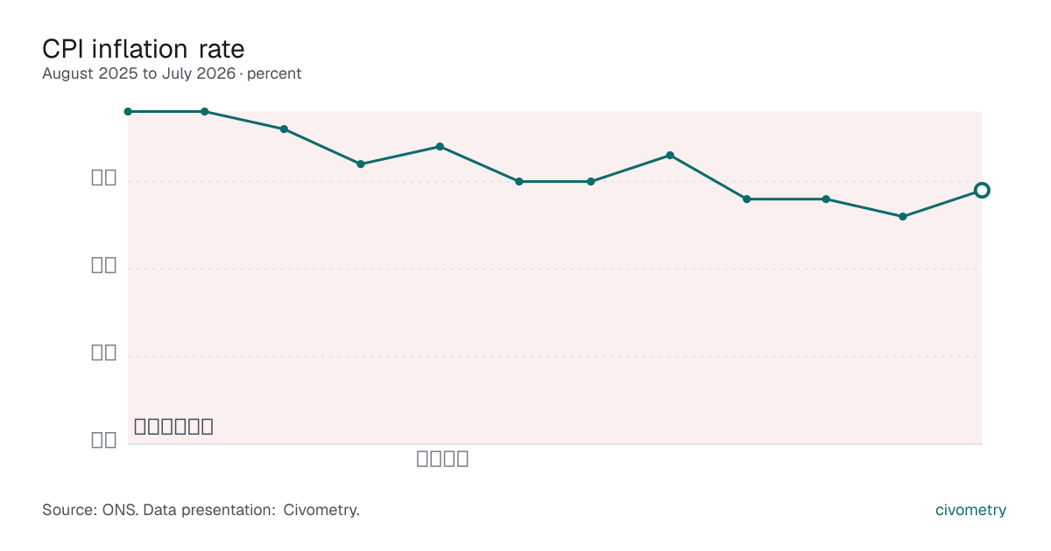Select the March 2026 peak data point
This screenshot has width=1051, height=551.
670,155
